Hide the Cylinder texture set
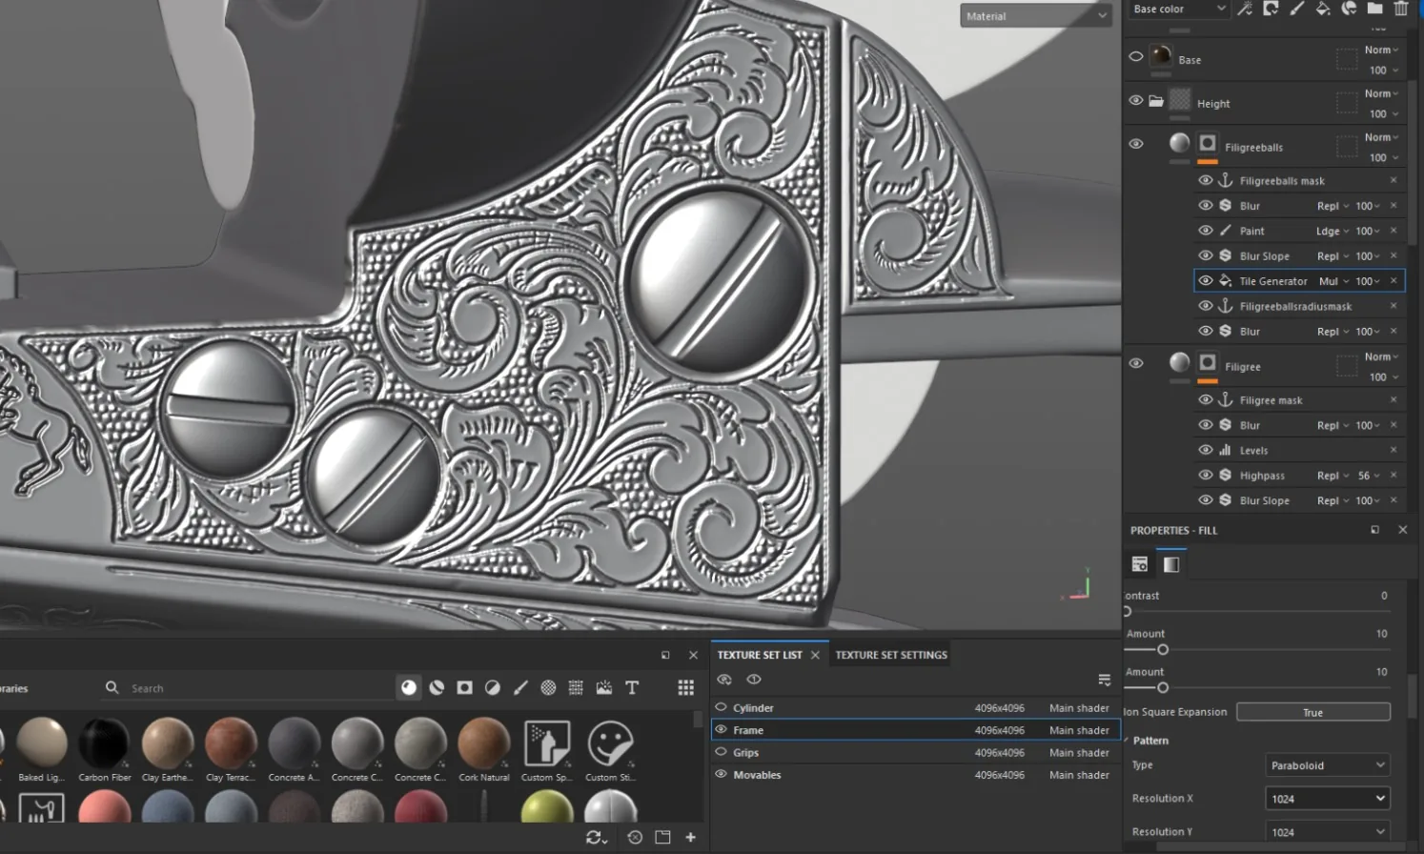 (x=722, y=707)
